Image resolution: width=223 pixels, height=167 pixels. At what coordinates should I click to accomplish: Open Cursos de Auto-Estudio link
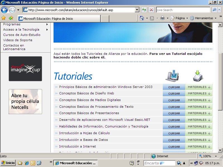click(22, 35)
